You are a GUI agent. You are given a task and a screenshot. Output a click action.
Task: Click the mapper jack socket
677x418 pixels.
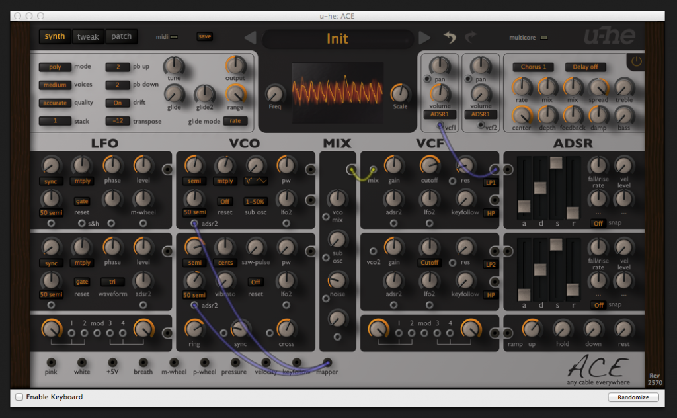327,362
